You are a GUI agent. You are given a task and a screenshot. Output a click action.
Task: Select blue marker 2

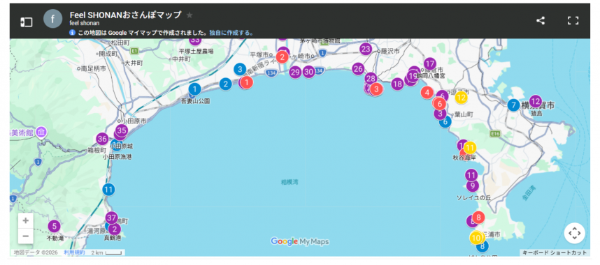point(225,84)
